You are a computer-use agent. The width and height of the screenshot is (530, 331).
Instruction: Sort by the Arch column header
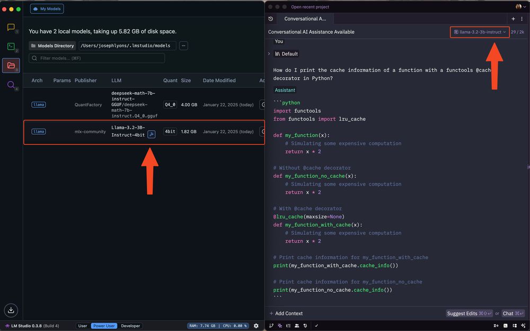[x=37, y=80]
